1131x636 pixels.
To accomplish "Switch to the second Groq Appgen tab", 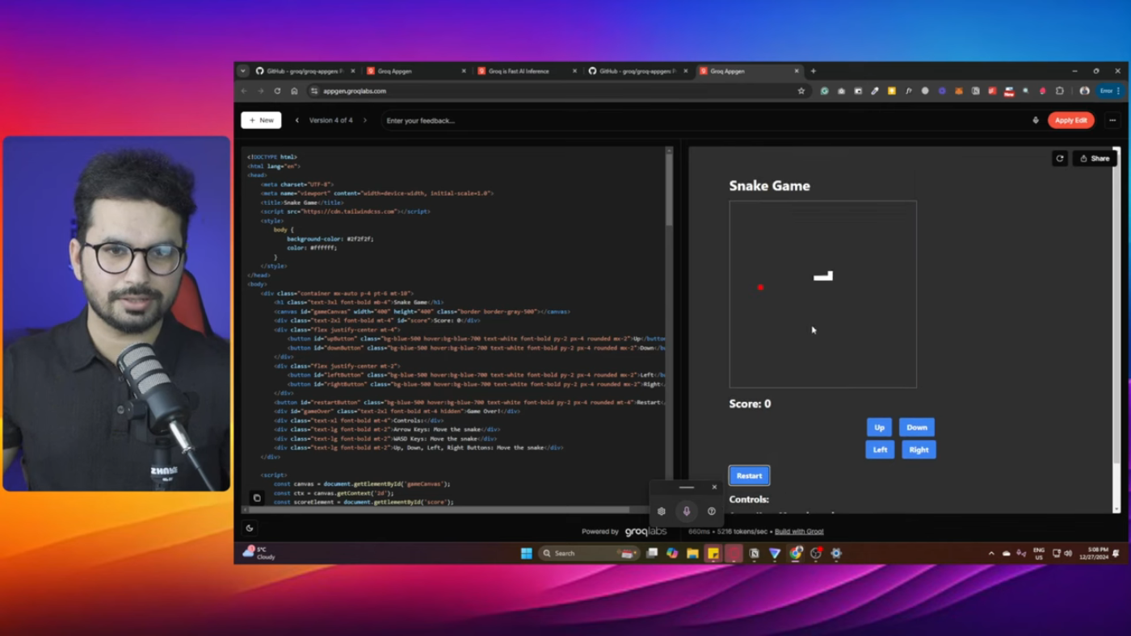I will coord(416,71).
